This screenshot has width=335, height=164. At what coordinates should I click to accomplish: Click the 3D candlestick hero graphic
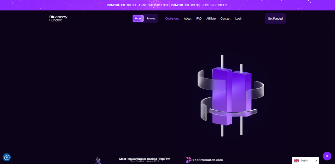click(231, 96)
